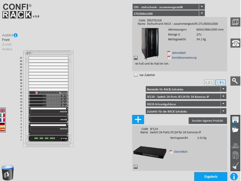Clear the rack with the broom icon
This screenshot has width=241, height=181.
click(235, 166)
